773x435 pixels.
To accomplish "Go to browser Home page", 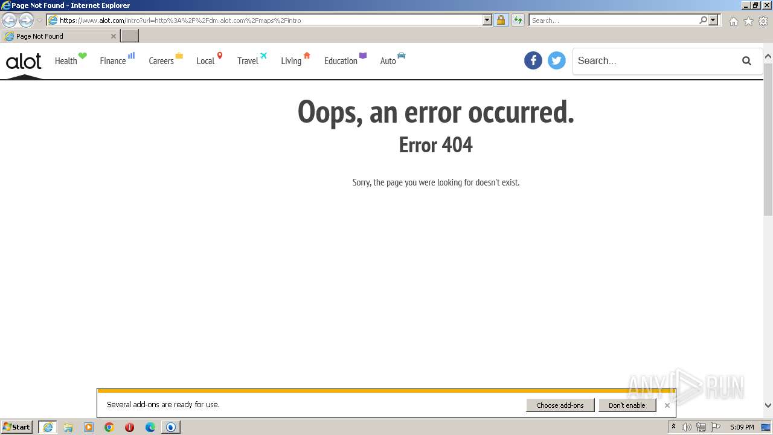I will (x=733, y=21).
